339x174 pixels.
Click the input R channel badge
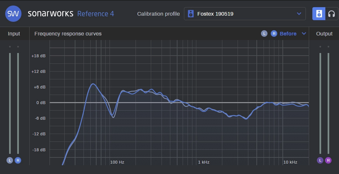point(18,160)
